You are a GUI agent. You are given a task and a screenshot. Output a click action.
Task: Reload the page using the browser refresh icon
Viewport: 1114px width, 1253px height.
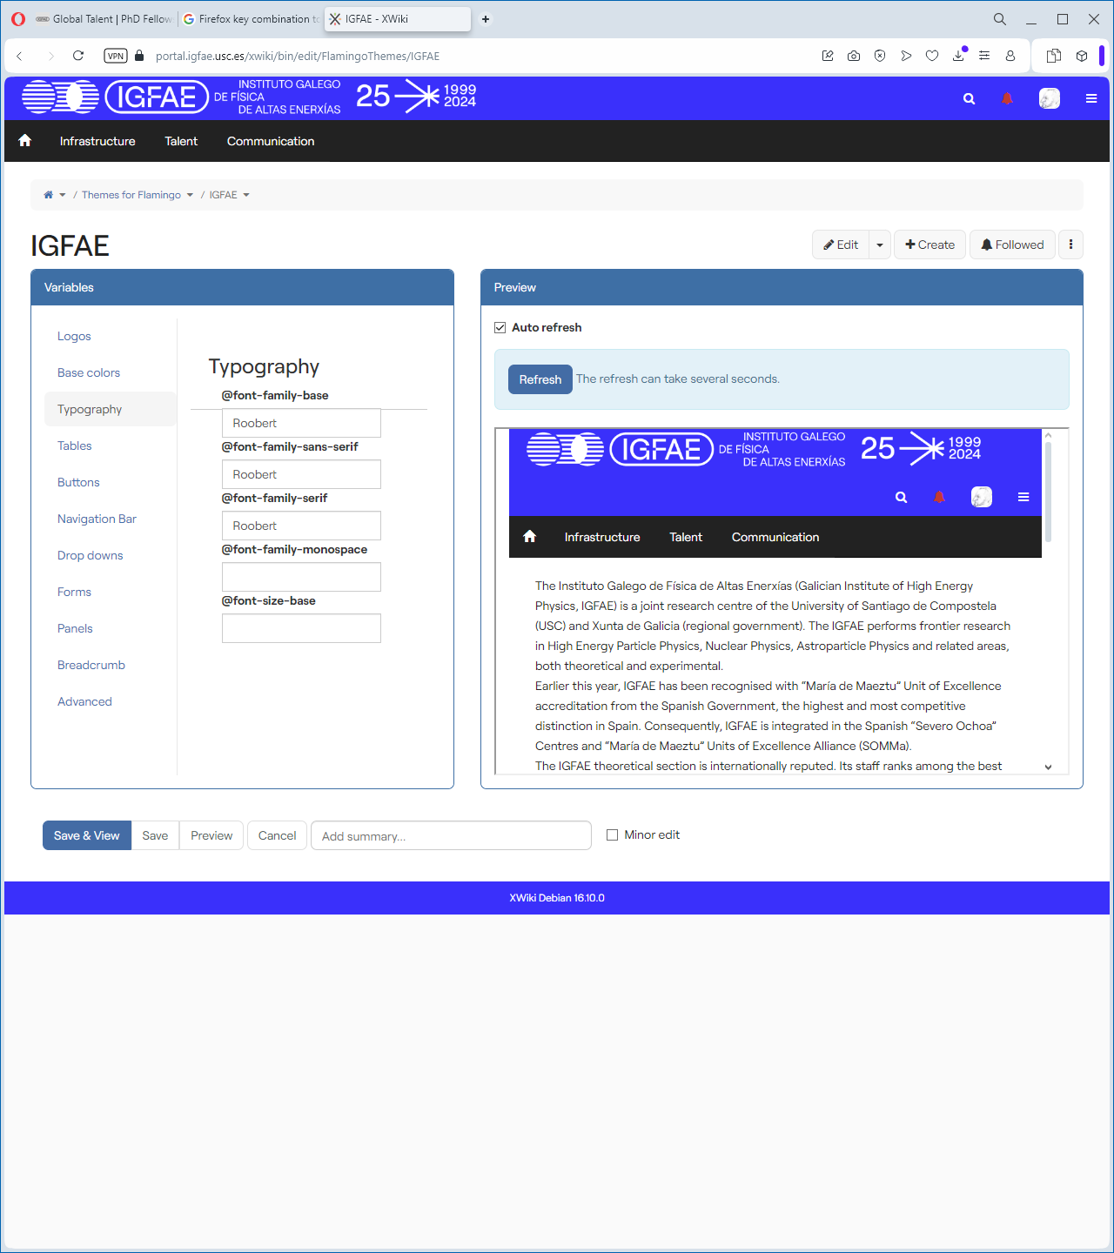click(x=78, y=56)
